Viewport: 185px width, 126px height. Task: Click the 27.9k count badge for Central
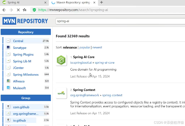[46, 41]
